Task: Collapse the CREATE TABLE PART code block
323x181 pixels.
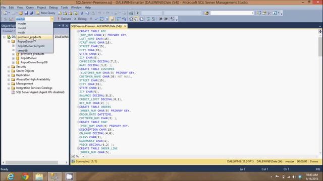Action: point(78,122)
